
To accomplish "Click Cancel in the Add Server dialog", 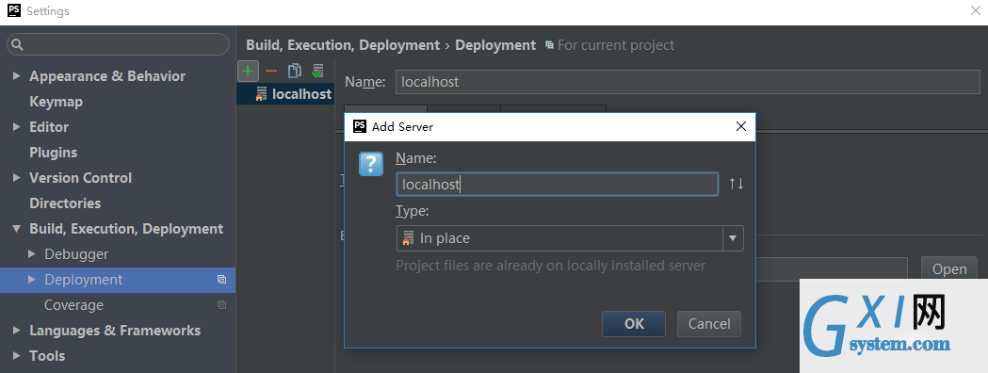I will click(x=709, y=324).
